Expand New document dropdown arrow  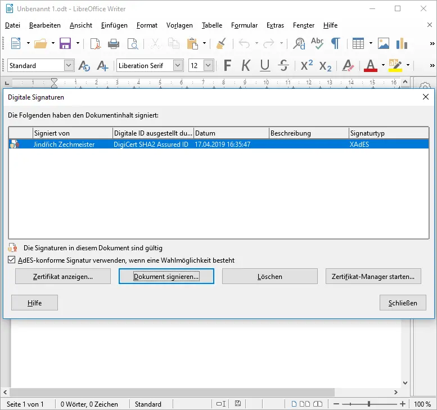click(28, 43)
